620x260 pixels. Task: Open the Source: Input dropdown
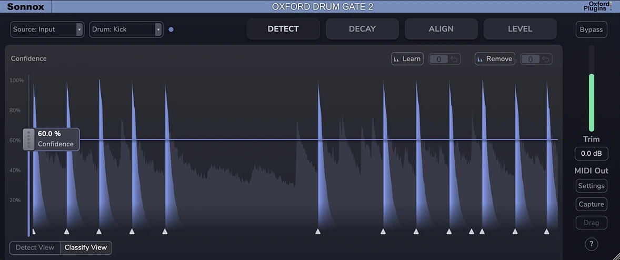pyautogui.click(x=47, y=29)
